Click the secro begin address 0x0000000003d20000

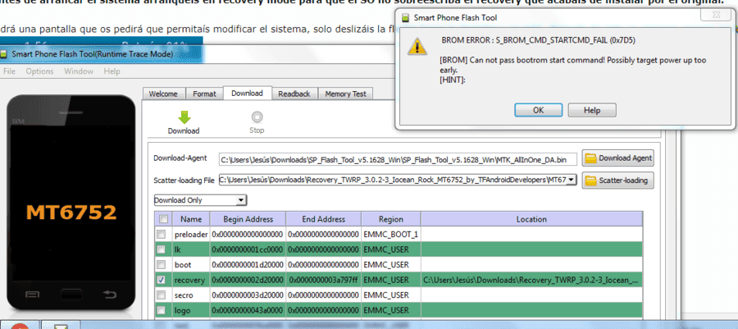pos(248,295)
